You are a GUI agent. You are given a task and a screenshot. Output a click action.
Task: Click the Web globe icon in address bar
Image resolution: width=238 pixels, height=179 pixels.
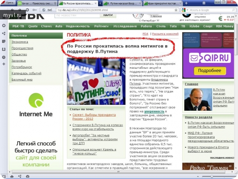pyautogui.click(x=44, y=10)
